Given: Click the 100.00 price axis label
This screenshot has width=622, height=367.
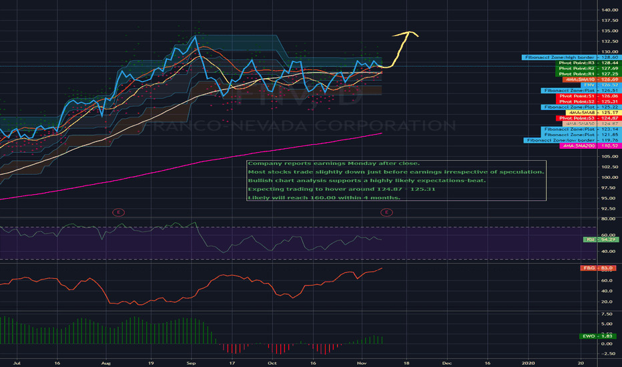Looking at the screenshot, I should pyautogui.click(x=609, y=177).
